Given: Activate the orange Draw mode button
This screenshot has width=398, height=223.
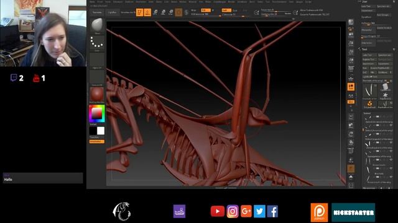Looking at the screenshot, I should 147,12.
